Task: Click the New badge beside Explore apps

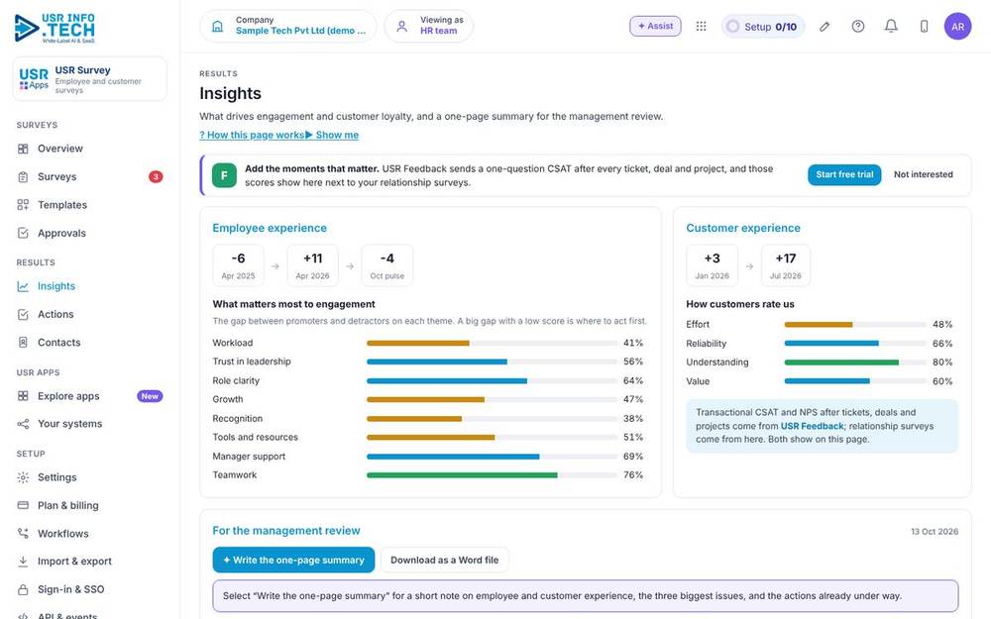Action: point(150,396)
